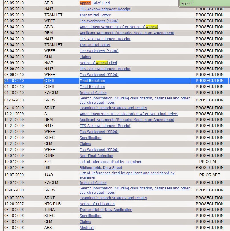The width and height of the screenshot is (230, 231).
Task: Open Fee Worksheet (SB06) dated 08-04-2010
Action: [99, 51]
